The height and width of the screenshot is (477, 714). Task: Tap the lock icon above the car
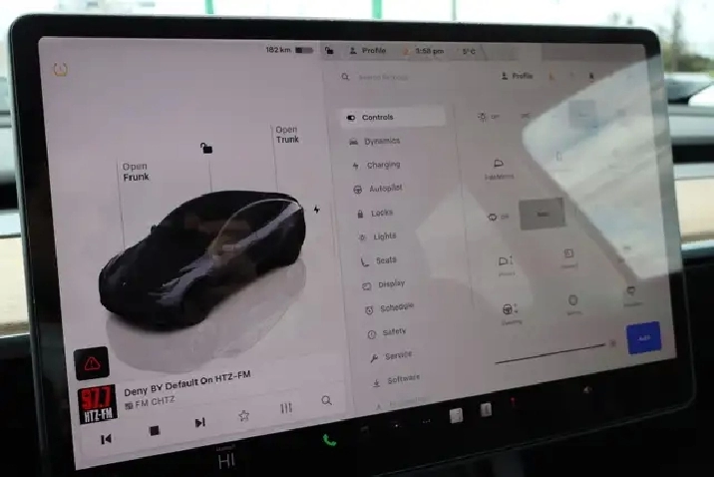(x=206, y=149)
